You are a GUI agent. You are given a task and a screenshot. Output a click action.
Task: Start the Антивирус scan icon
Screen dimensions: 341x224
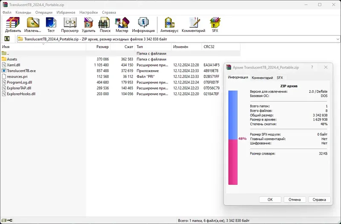pos(169,23)
